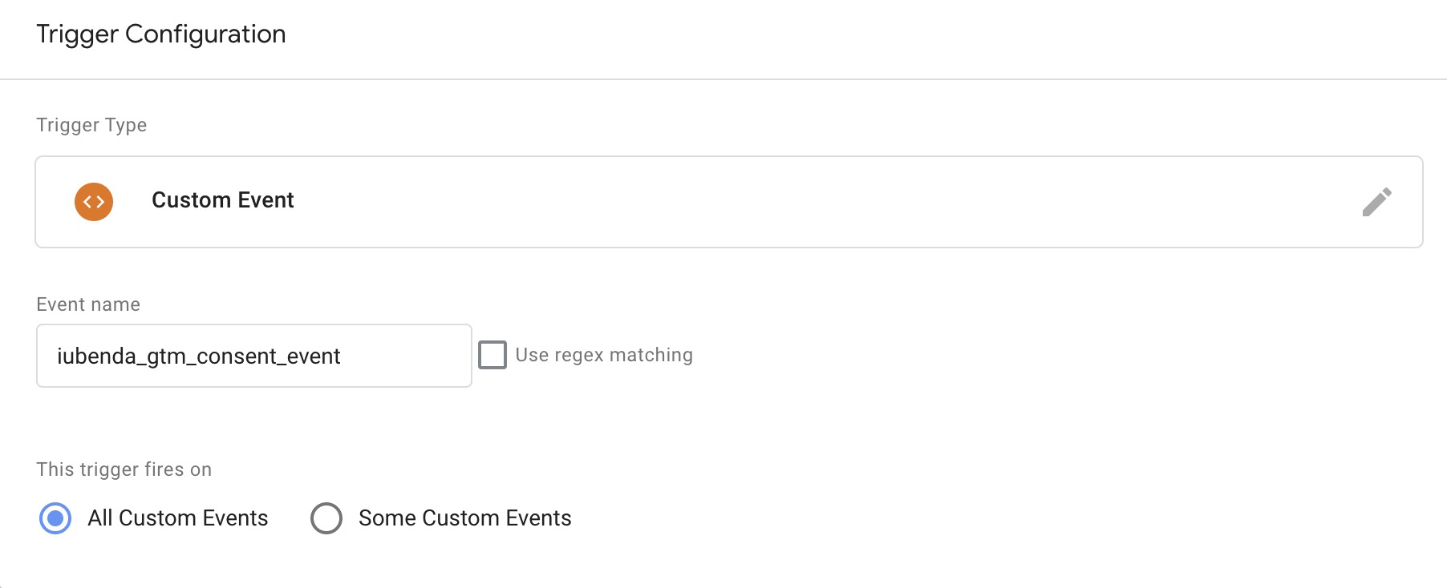Image resolution: width=1447 pixels, height=588 pixels.
Task: Enable the Use regex matching checkbox
Action: coord(492,355)
